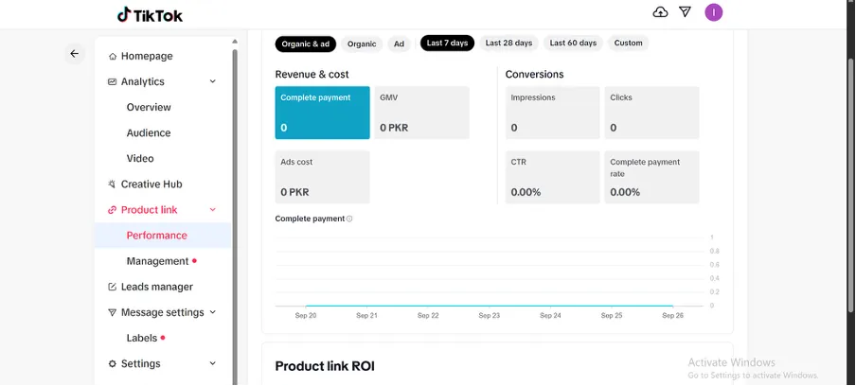Open the messages paper plane icon

click(686, 12)
